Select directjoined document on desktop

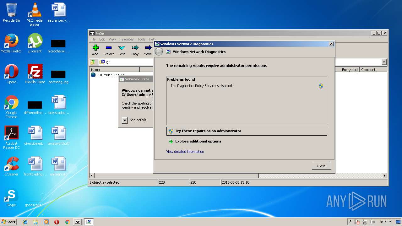point(35,136)
